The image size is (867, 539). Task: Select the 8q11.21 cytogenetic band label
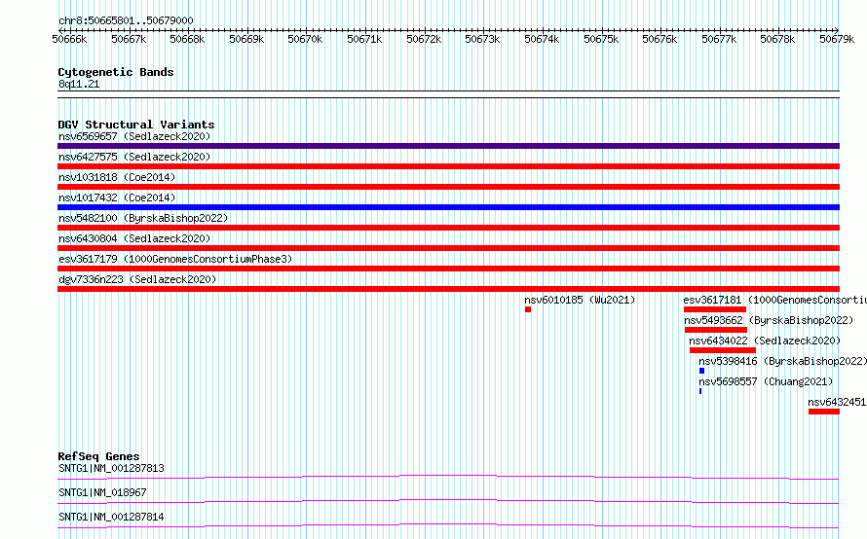(79, 84)
